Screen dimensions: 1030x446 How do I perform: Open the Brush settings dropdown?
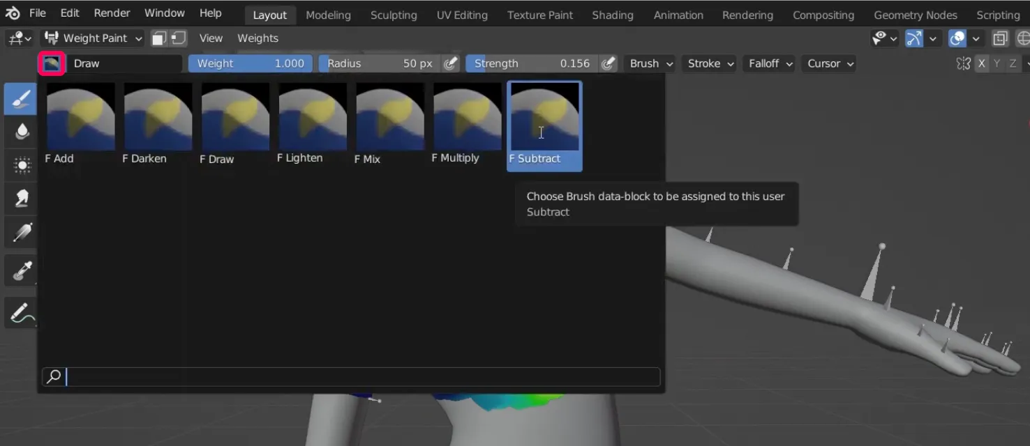650,63
